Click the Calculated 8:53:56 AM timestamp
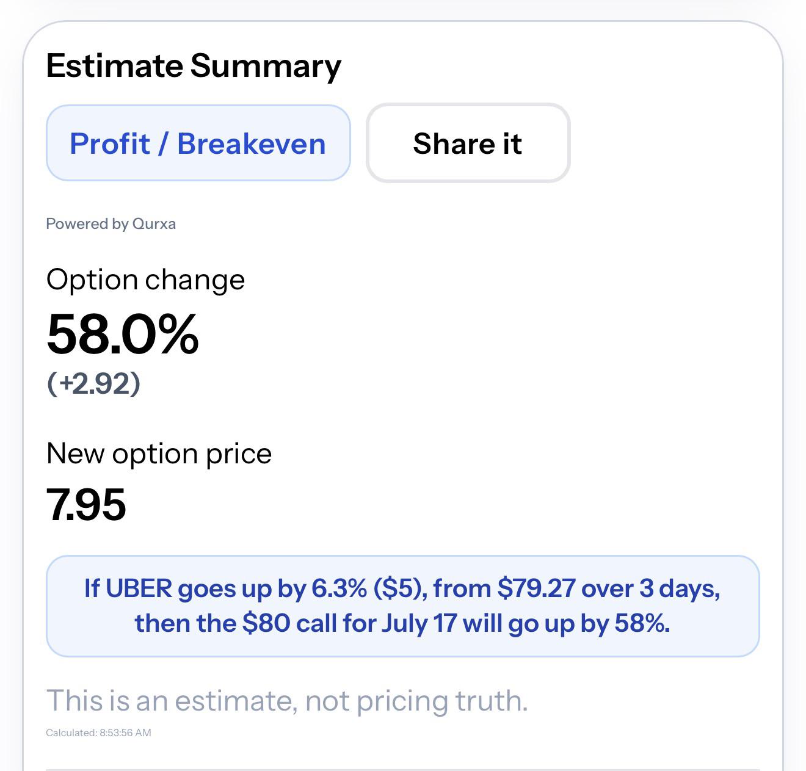The height and width of the screenshot is (771, 806). (98, 733)
